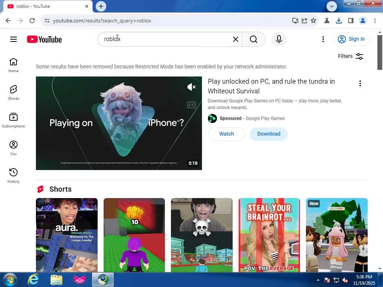
Task: Open Subscriptions in the sidebar
Action: point(13,120)
